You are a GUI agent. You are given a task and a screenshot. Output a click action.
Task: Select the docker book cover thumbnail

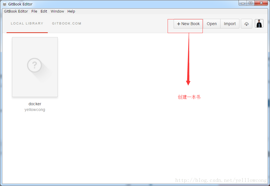[x=35, y=67]
